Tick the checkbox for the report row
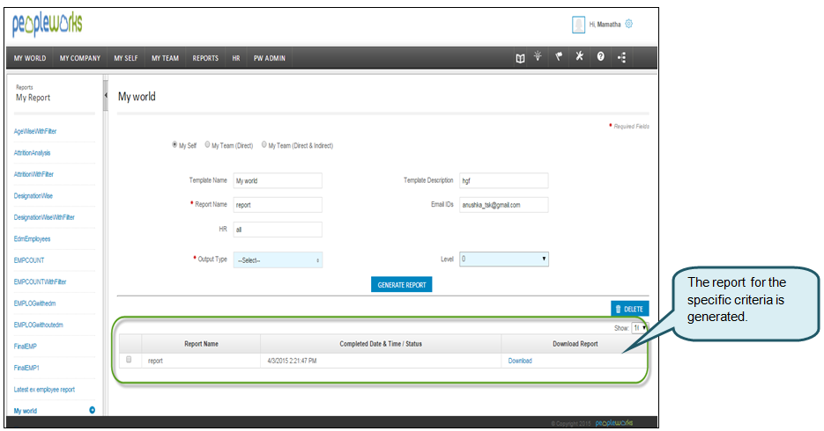The height and width of the screenshot is (431, 824). point(129,360)
